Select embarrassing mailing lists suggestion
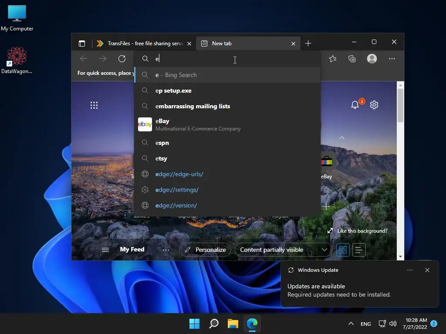Screen dimensions: 446x334 click(x=227, y=106)
